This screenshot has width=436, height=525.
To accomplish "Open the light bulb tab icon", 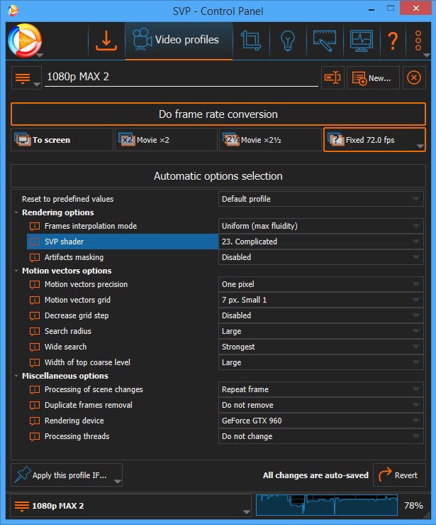I will (287, 40).
